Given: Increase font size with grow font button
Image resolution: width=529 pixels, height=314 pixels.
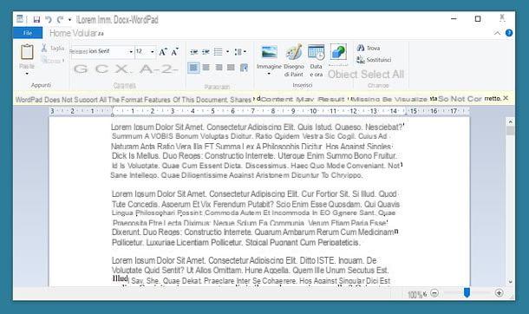Looking at the screenshot, I should pyautogui.click(x=163, y=52).
